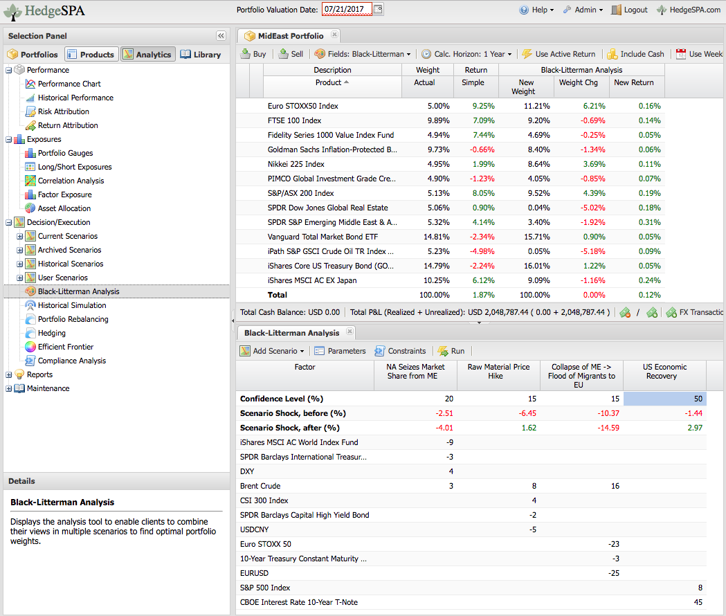
Task: Click the Sell toolbar icon
Action: [x=283, y=54]
